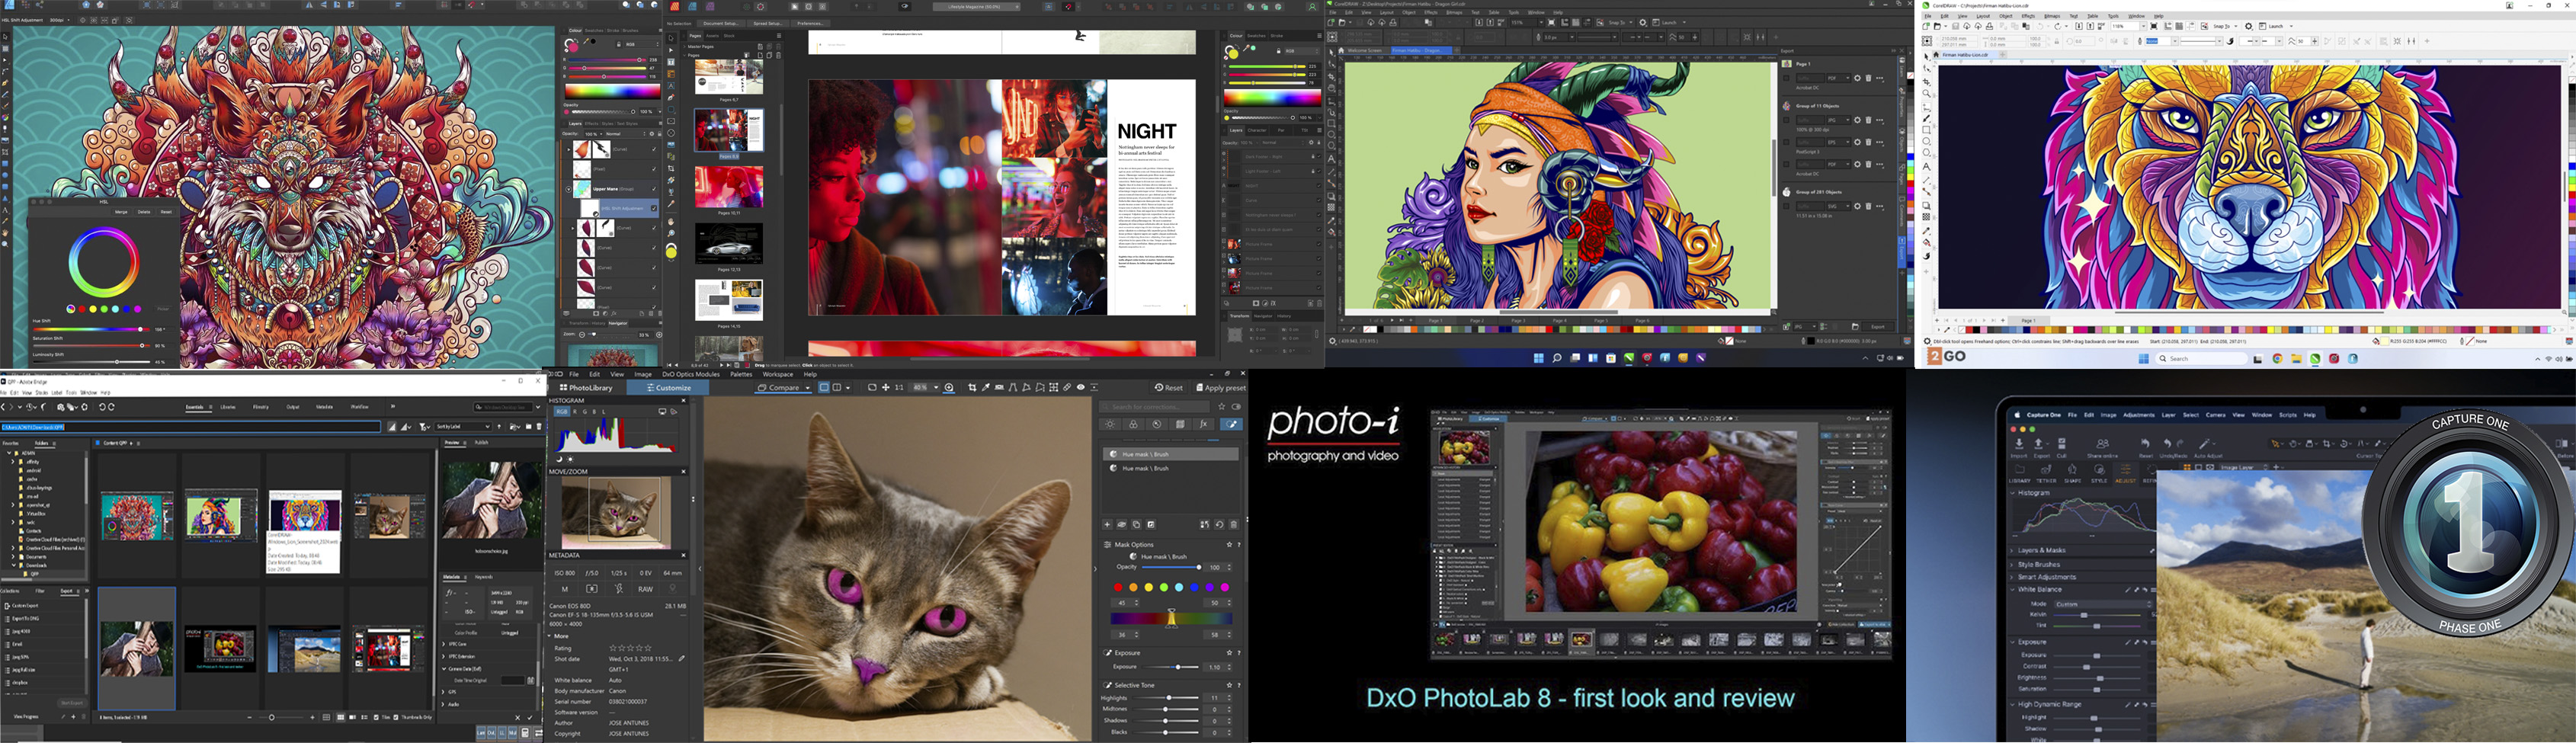Click Apply preset in DxO PhotoLab
This screenshot has width=2576, height=743.
pyautogui.click(x=1221, y=388)
